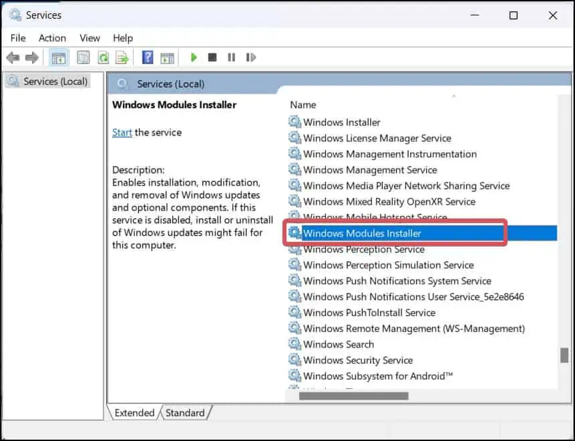The height and width of the screenshot is (441, 575).
Task: Click gear icon beside Windows License Manager Service
Action: 295,138
